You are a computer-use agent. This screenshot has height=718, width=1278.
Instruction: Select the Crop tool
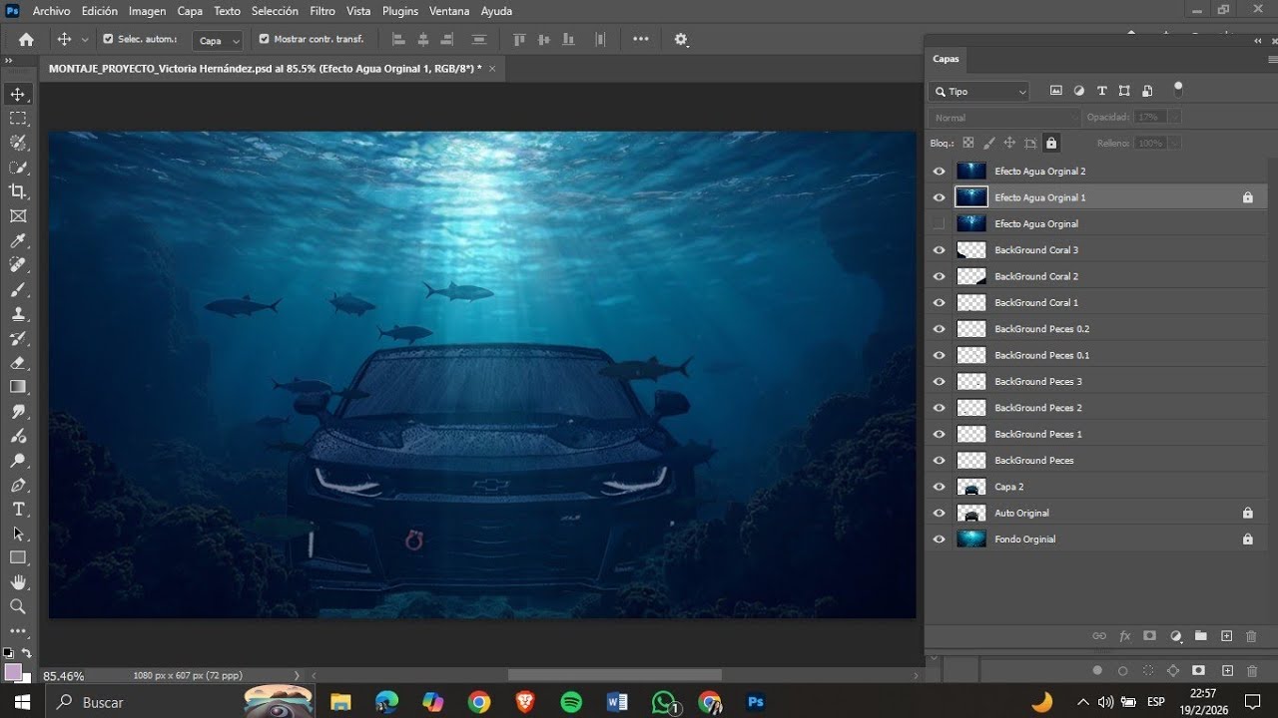pyautogui.click(x=18, y=191)
